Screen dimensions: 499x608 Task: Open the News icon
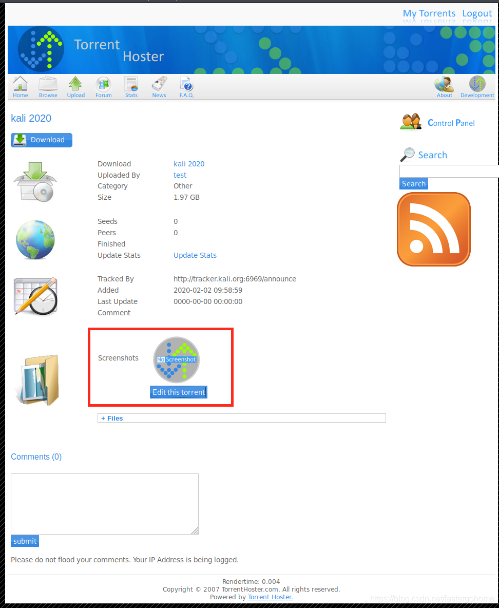tap(159, 87)
